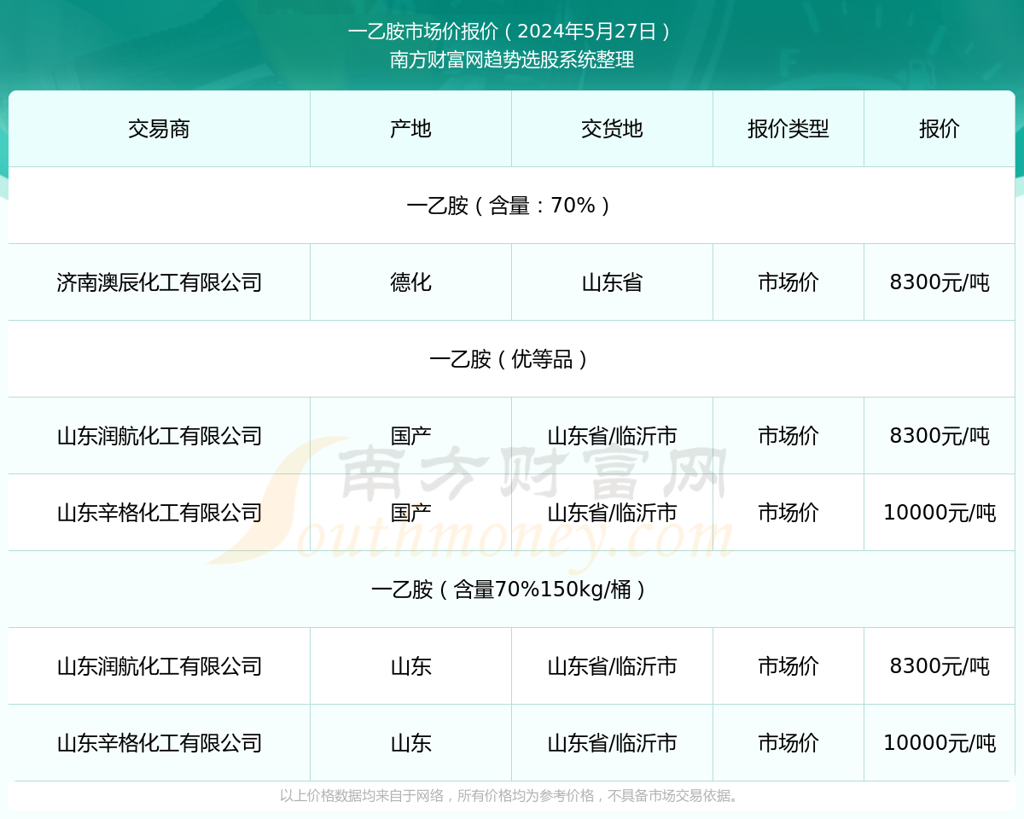Viewport: 1024px width, 819px height.
Task: Click the title 一乙胺市场价报价（2024年5月27日）
Action: [x=511, y=32]
